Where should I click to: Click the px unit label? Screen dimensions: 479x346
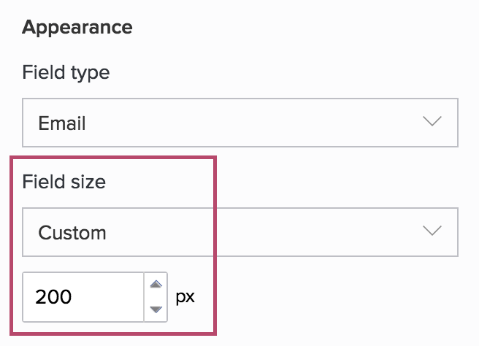(x=186, y=297)
